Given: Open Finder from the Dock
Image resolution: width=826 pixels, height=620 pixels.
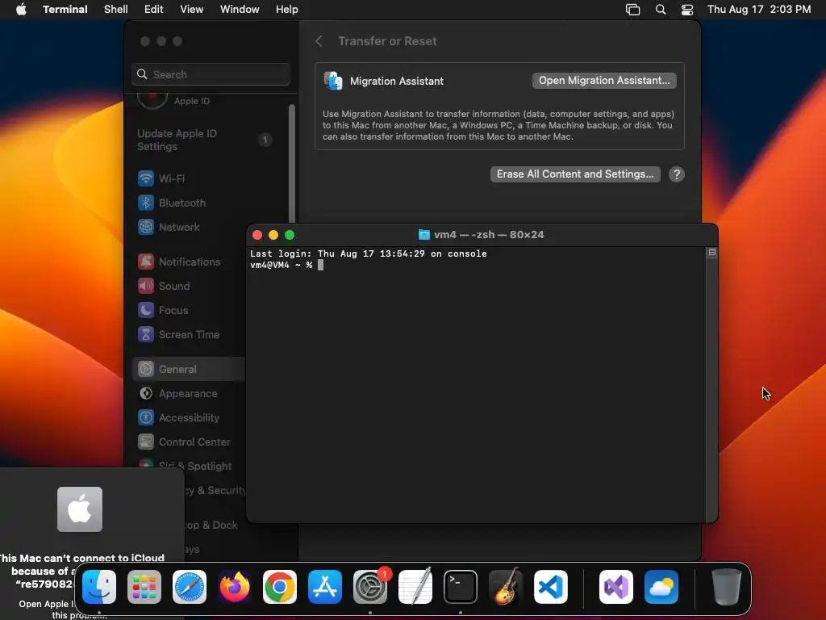Looking at the screenshot, I should coord(99,587).
